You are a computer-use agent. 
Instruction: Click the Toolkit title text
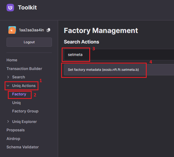tap(27, 8)
